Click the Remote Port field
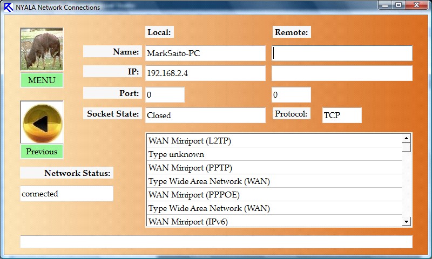432x259 pixels. coord(291,95)
